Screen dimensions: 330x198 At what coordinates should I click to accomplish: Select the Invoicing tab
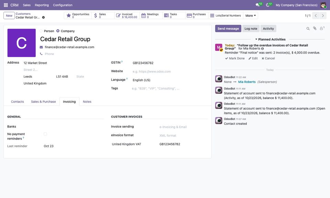click(69, 102)
